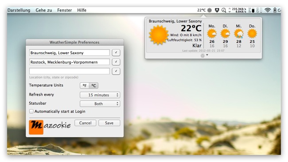The height and width of the screenshot is (162, 288).
Task: Save the WeatherSimple preferences
Action: click(109, 123)
